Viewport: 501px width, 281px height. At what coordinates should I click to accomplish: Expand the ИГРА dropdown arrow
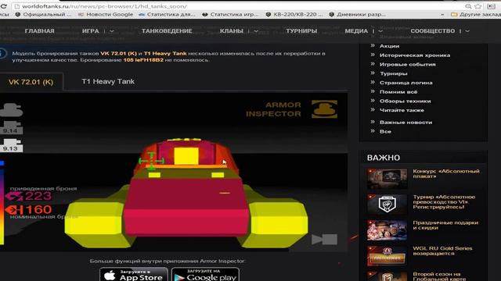(111, 31)
